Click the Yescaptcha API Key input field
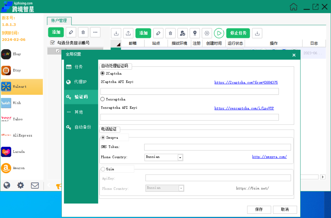The image size is (331, 218). point(190,117)
